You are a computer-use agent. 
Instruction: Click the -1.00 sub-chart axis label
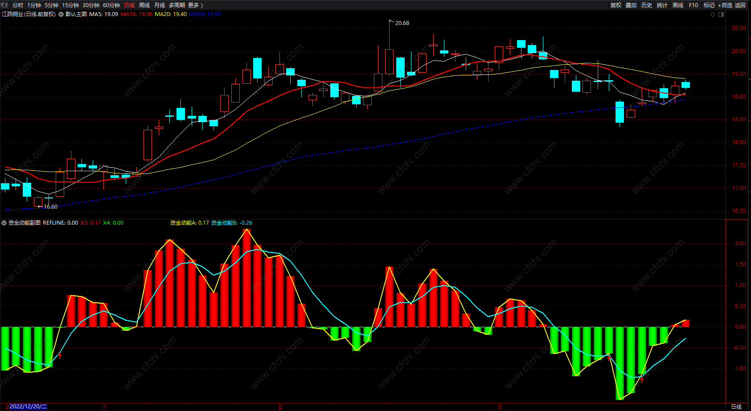[x=740, y=369]
